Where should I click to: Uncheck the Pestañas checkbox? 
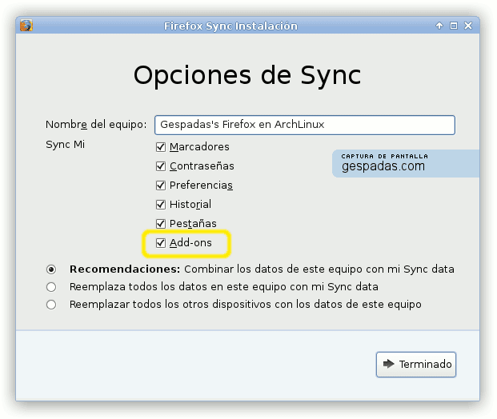pyautogui.click(x=161, y=224)
